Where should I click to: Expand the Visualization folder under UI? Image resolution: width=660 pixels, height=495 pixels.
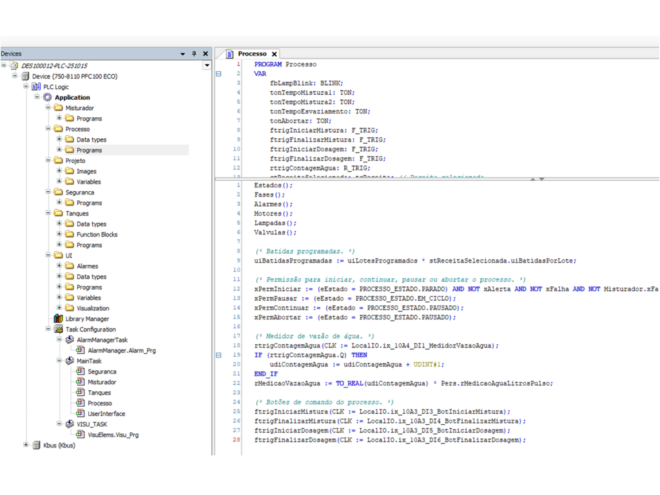click(59, 308)
